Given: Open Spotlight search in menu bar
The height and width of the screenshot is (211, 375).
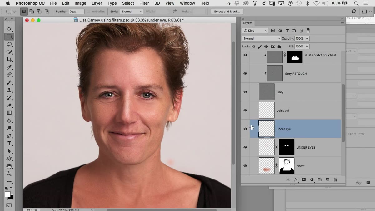Looking at the screenshot, I should point(356,3).
